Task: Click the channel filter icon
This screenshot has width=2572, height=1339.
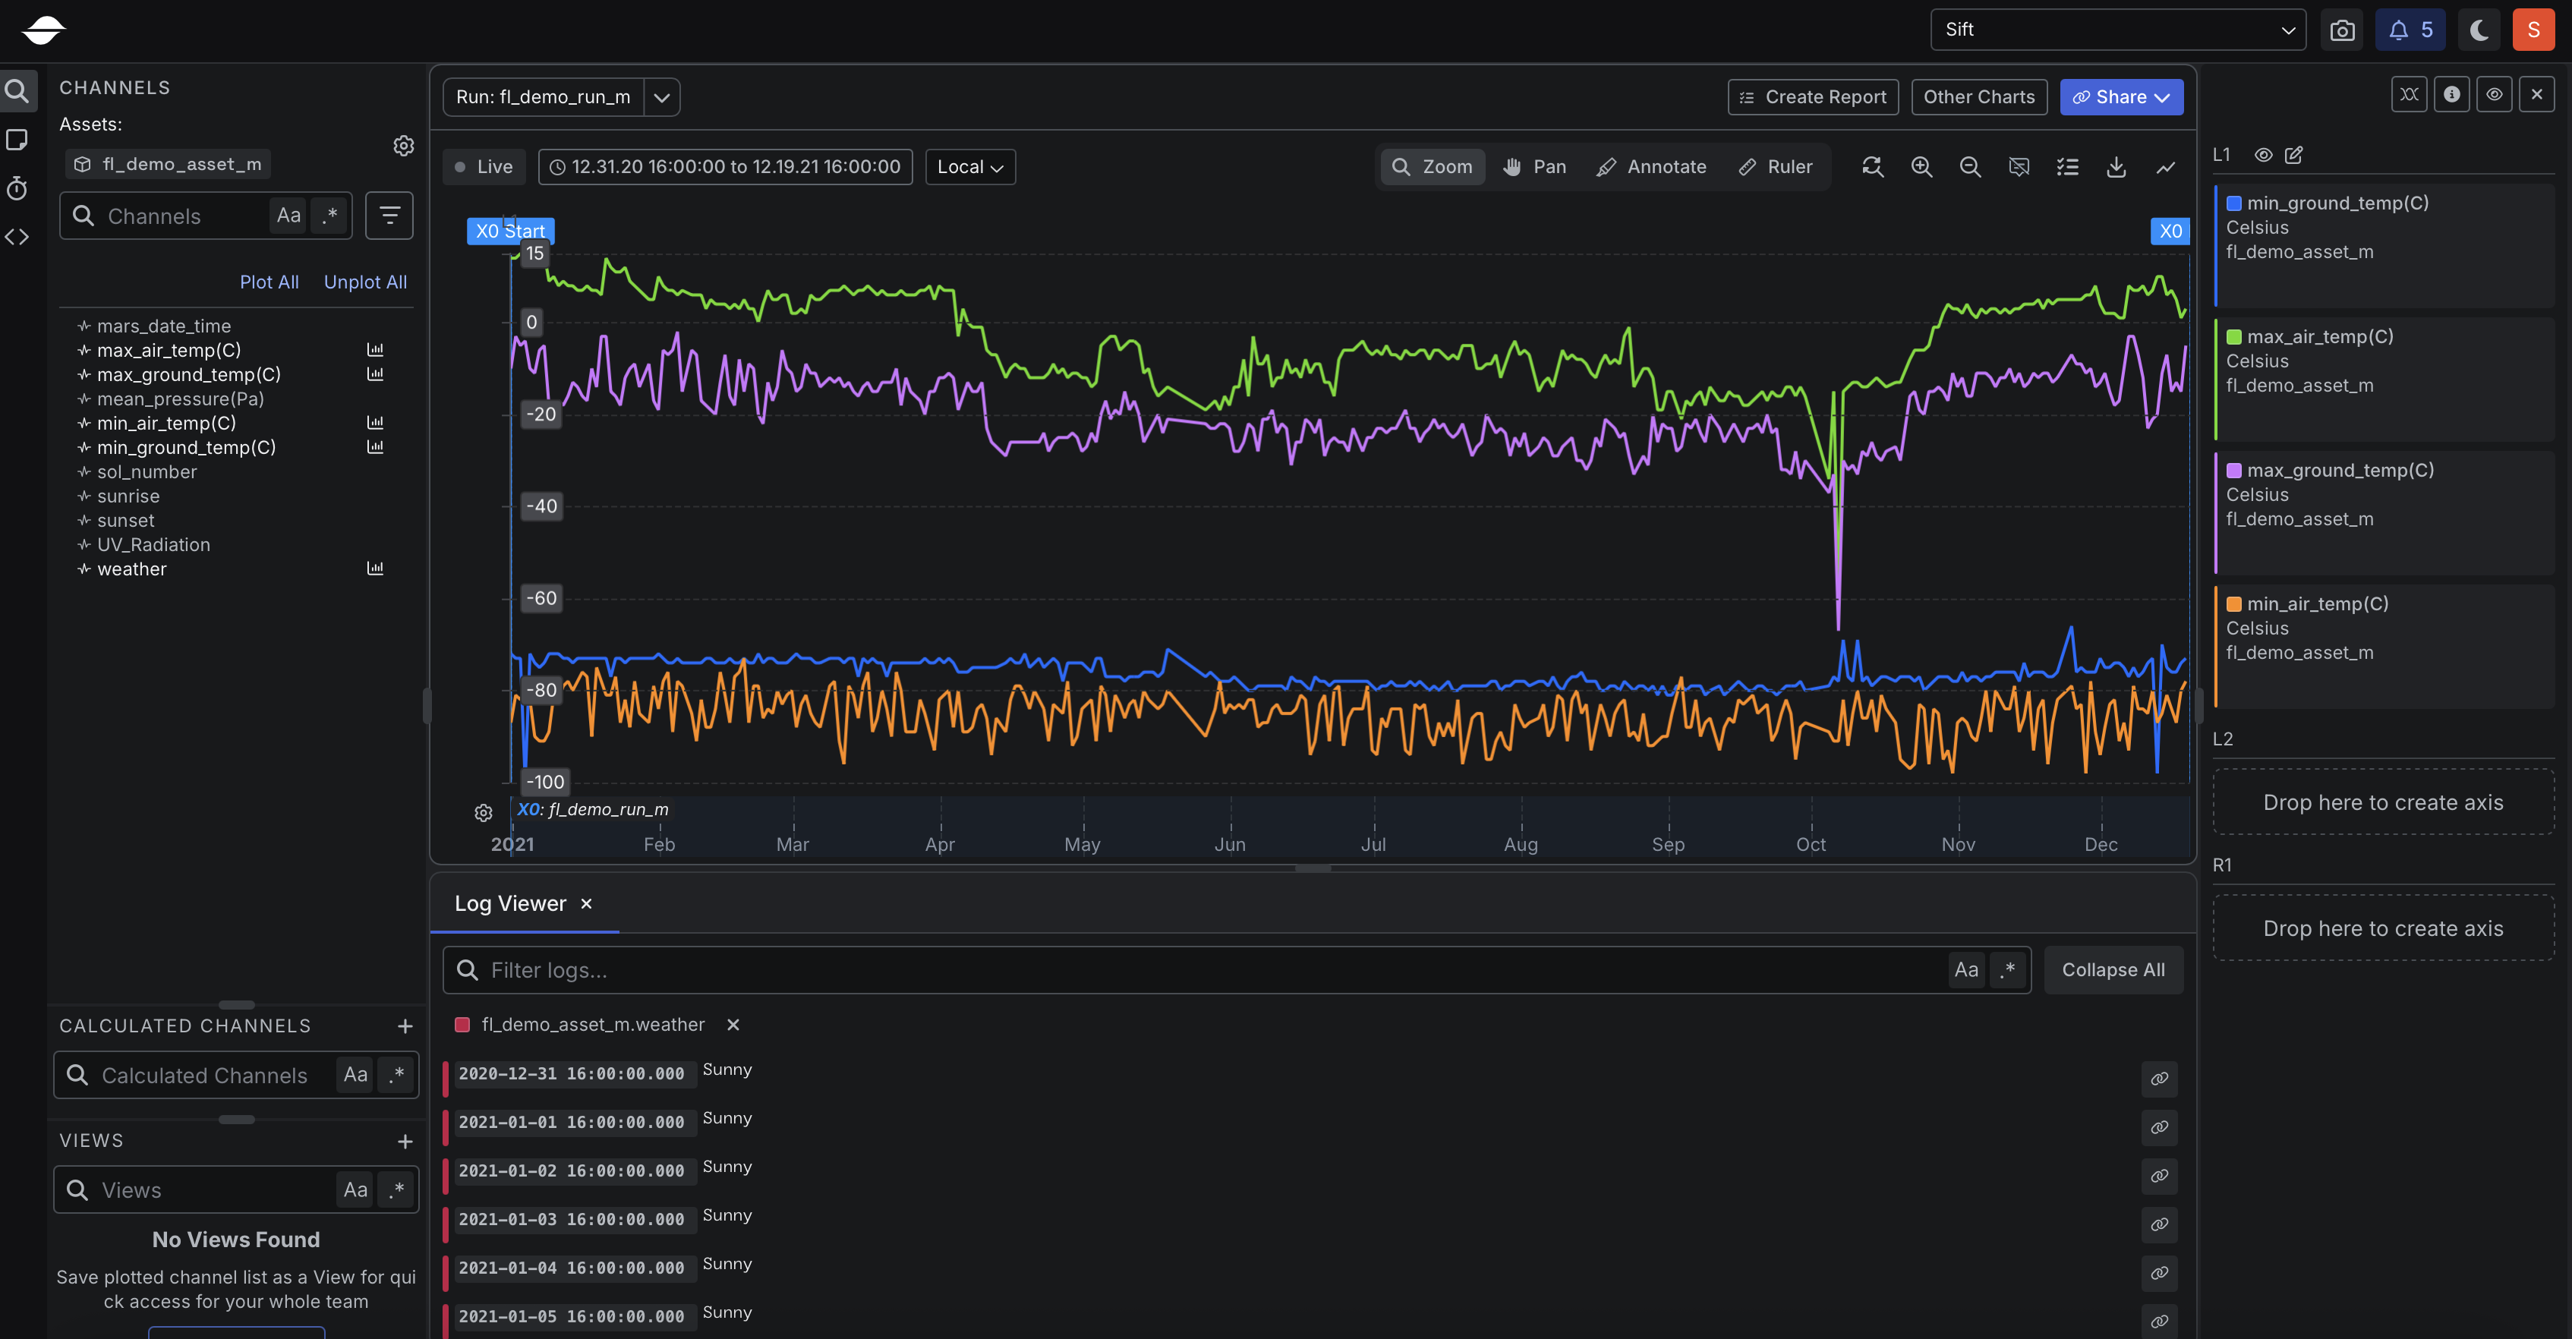Action: click(389, 216)
